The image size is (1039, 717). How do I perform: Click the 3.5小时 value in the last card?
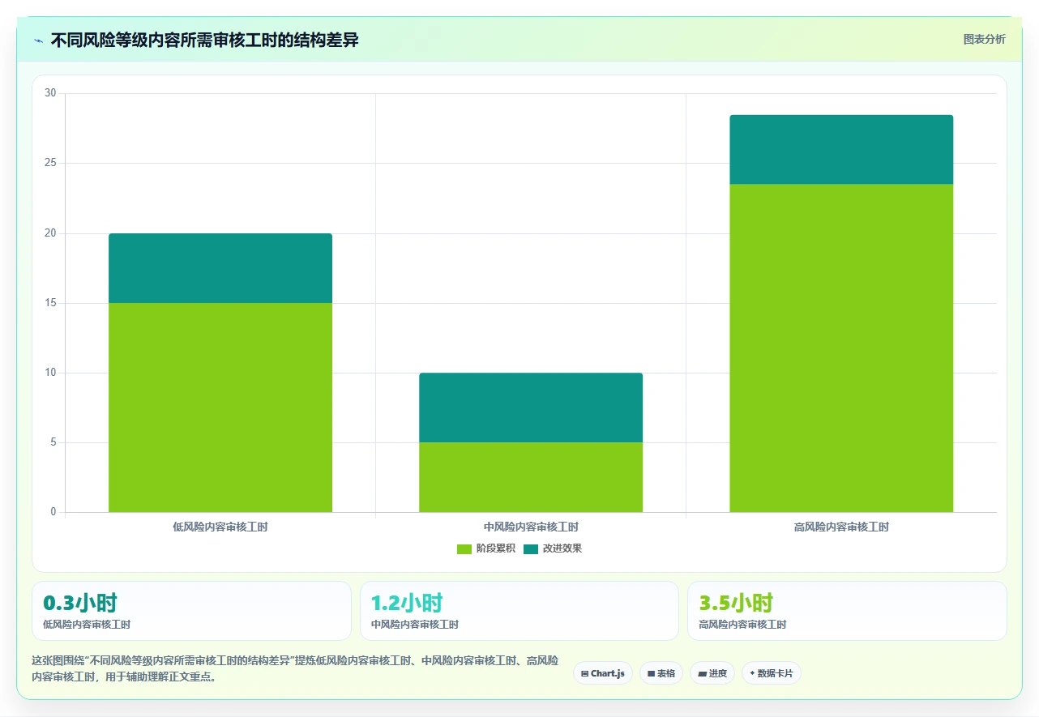click(x=736, y=603)
